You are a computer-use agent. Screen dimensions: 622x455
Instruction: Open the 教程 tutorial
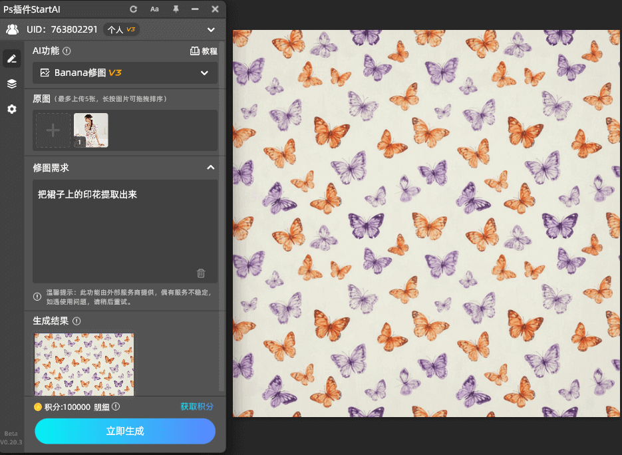click(x=203, y=51)
